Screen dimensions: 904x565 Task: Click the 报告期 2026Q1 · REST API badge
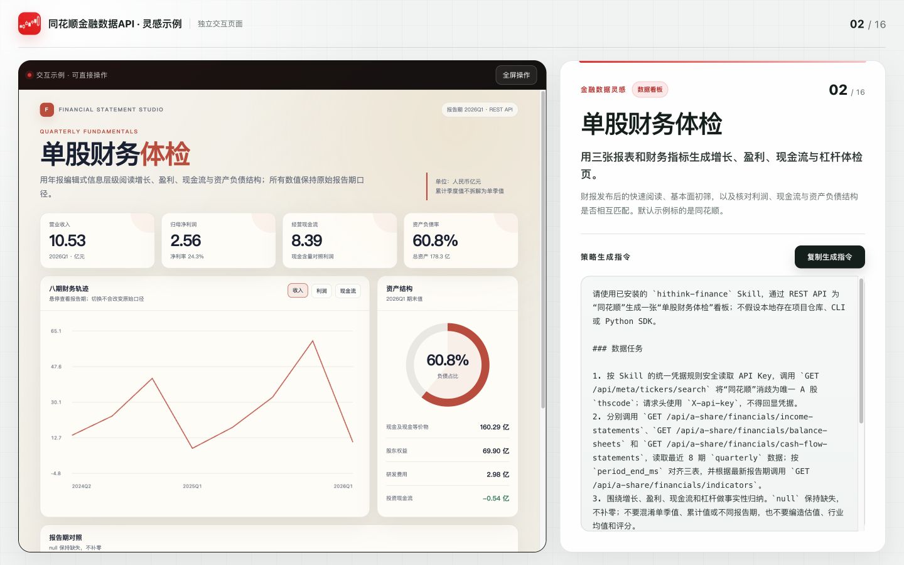[x=480, y=109]
